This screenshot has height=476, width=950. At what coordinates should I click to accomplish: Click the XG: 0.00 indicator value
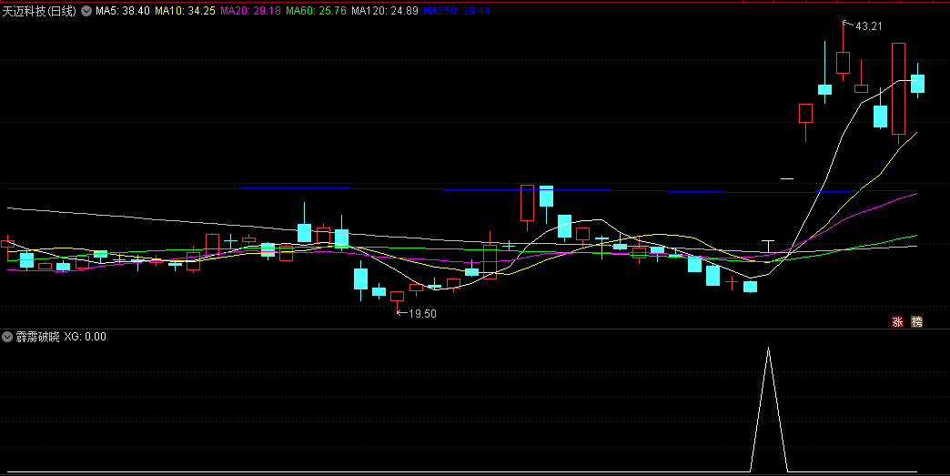click(x=85, y=337)
